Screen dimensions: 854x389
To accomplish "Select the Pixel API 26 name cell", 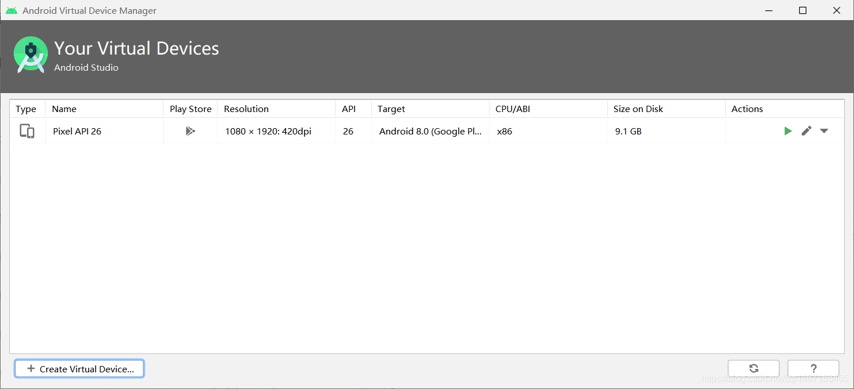I will [104, 131].
